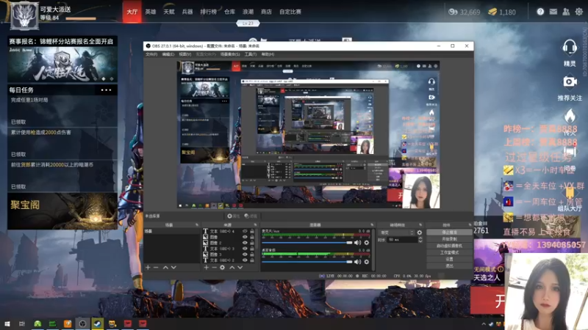Click gold currency icon showing 1,180
The image size is (588, 330).
492,12
